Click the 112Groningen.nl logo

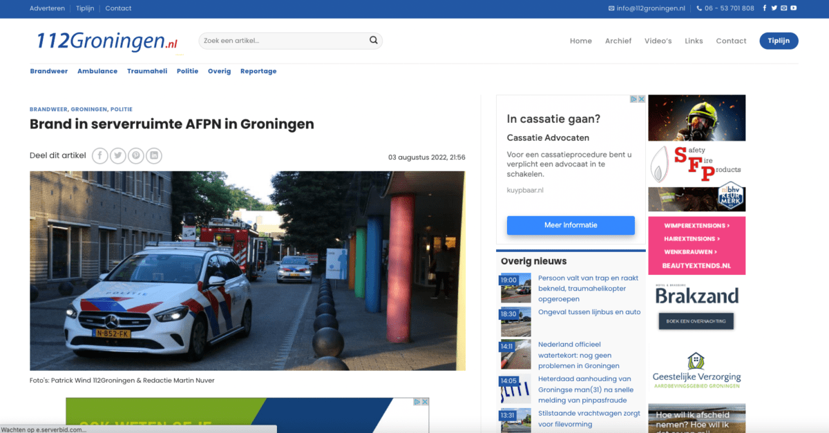[x=107, y=41]
